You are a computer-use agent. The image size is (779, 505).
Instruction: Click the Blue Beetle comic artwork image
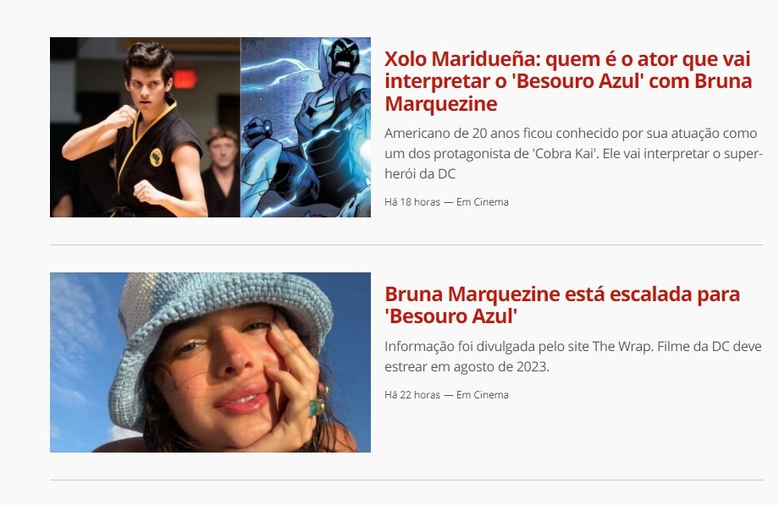tap(306, 127)
